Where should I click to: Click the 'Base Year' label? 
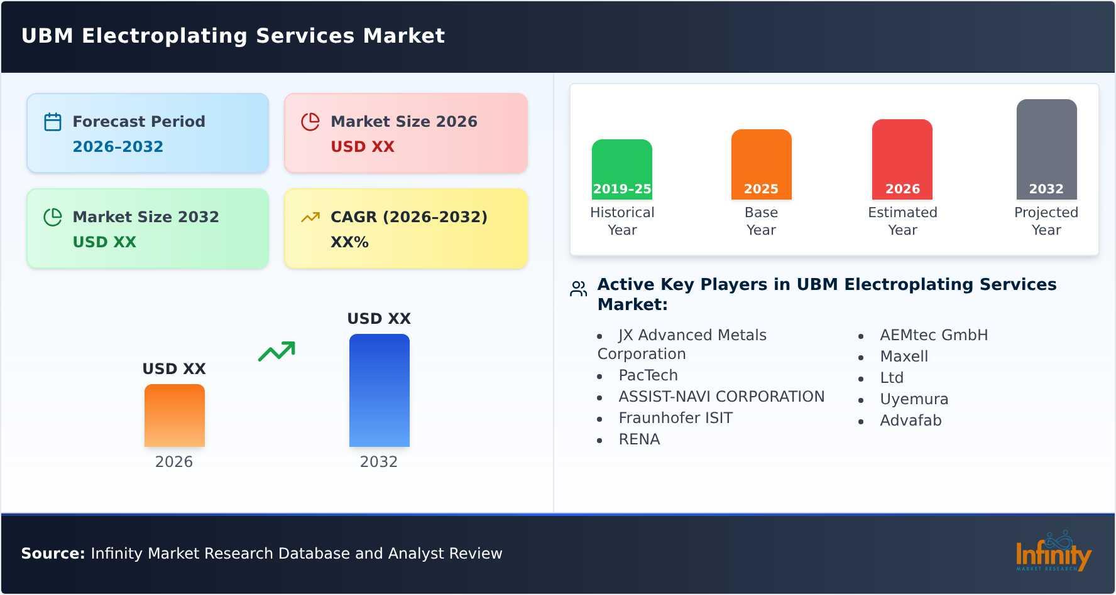(761, 222)
